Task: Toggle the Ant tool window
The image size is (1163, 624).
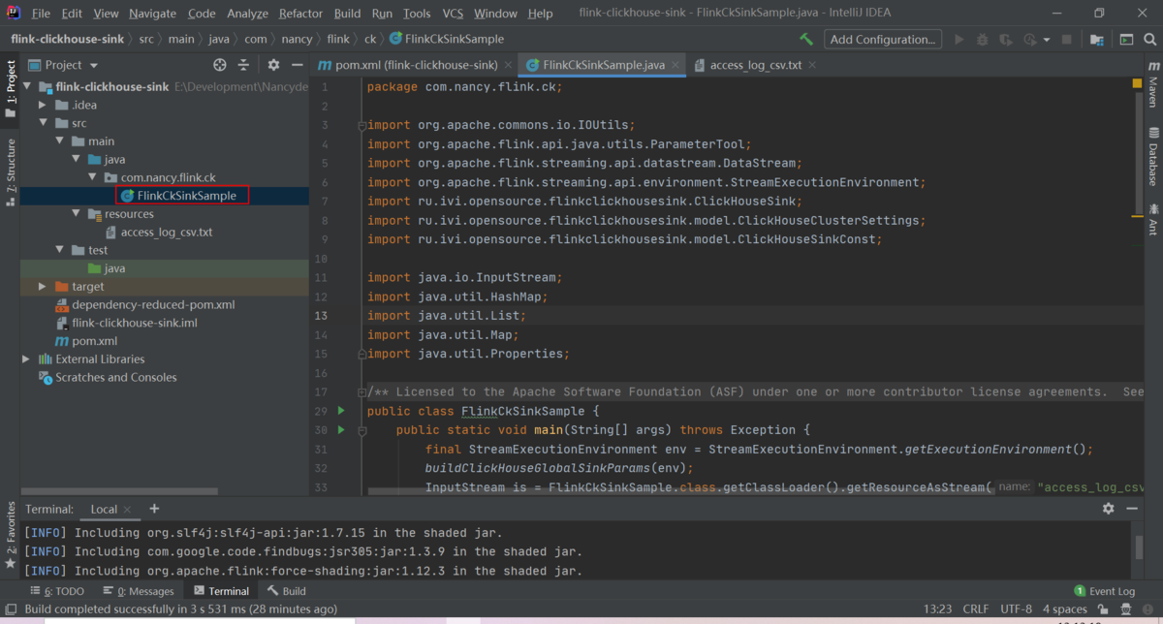Action: pyautogui.click(x=1153, y=220)
